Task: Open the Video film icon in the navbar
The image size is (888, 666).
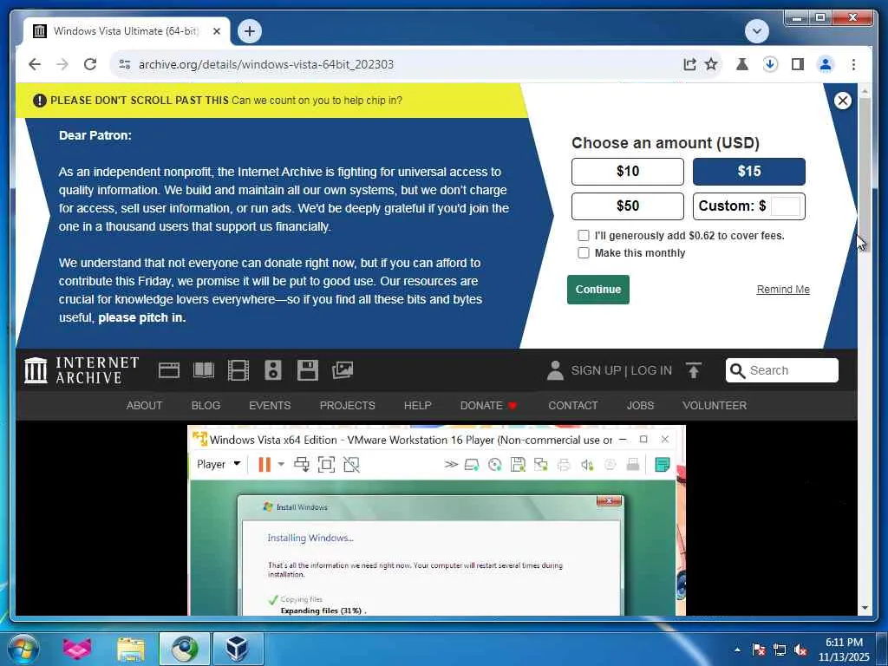Action: click(238, 370)
